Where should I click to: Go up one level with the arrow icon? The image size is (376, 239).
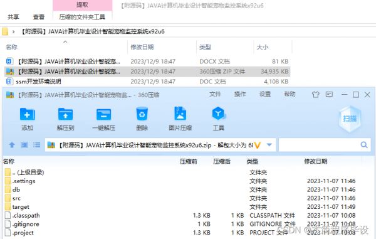click(x=12, y=145)
